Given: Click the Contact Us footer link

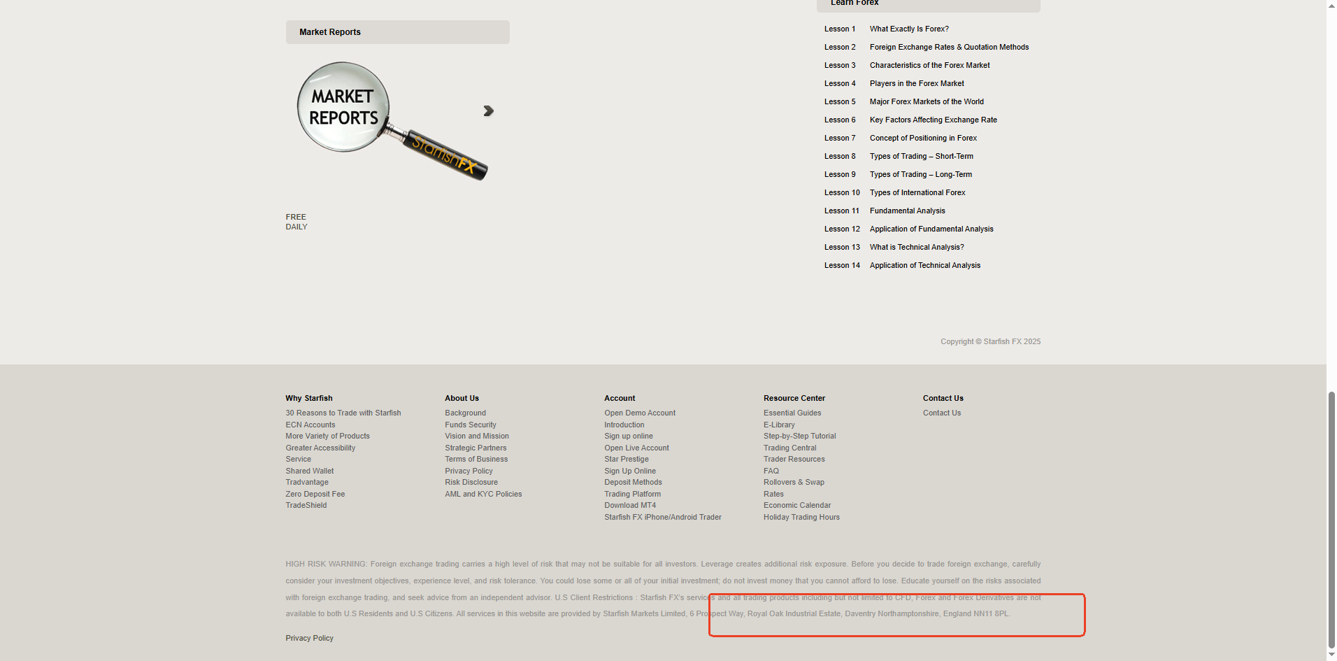Looking at the screenshot, I should pos(941,413).
